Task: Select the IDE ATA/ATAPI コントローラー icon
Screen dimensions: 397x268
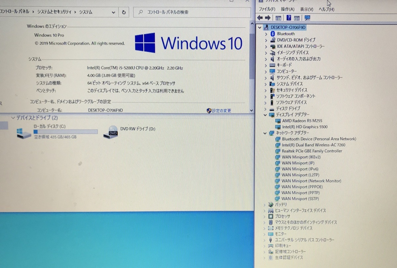Action: (x=273, y=46)
